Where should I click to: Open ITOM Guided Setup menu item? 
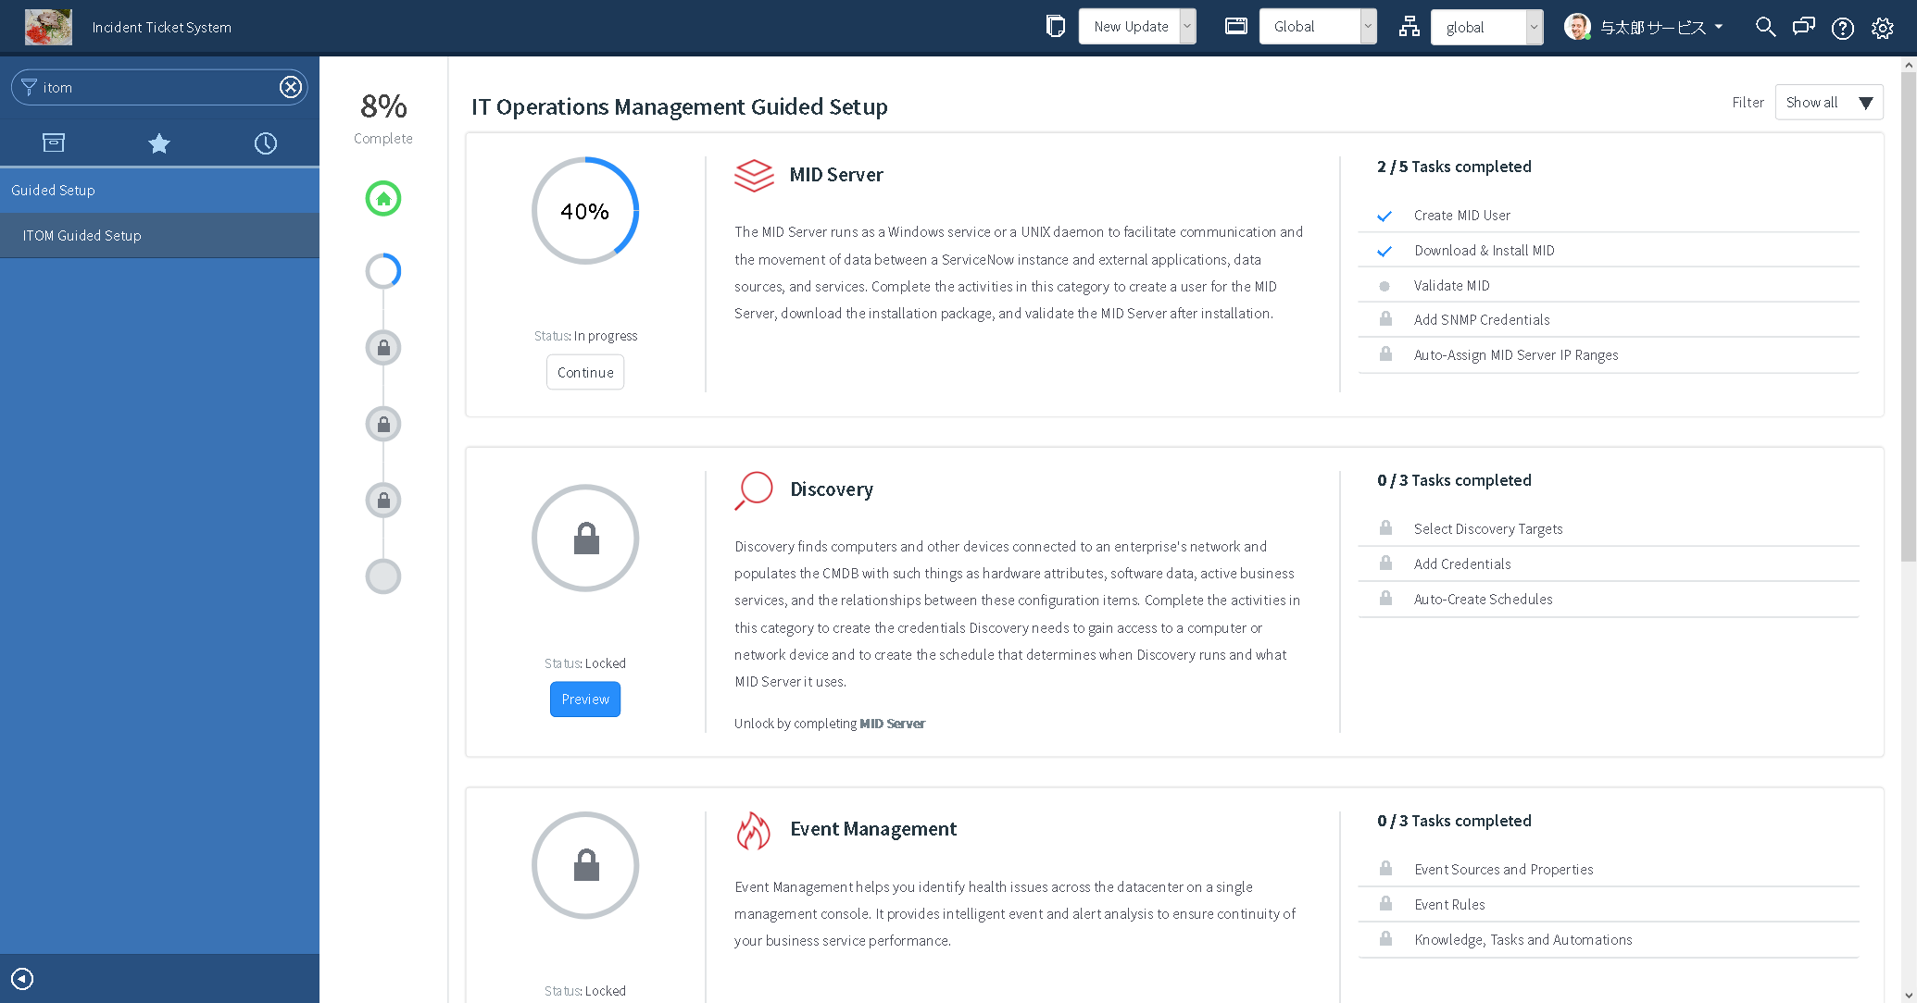pyautogui.click(x=82, y=235)
